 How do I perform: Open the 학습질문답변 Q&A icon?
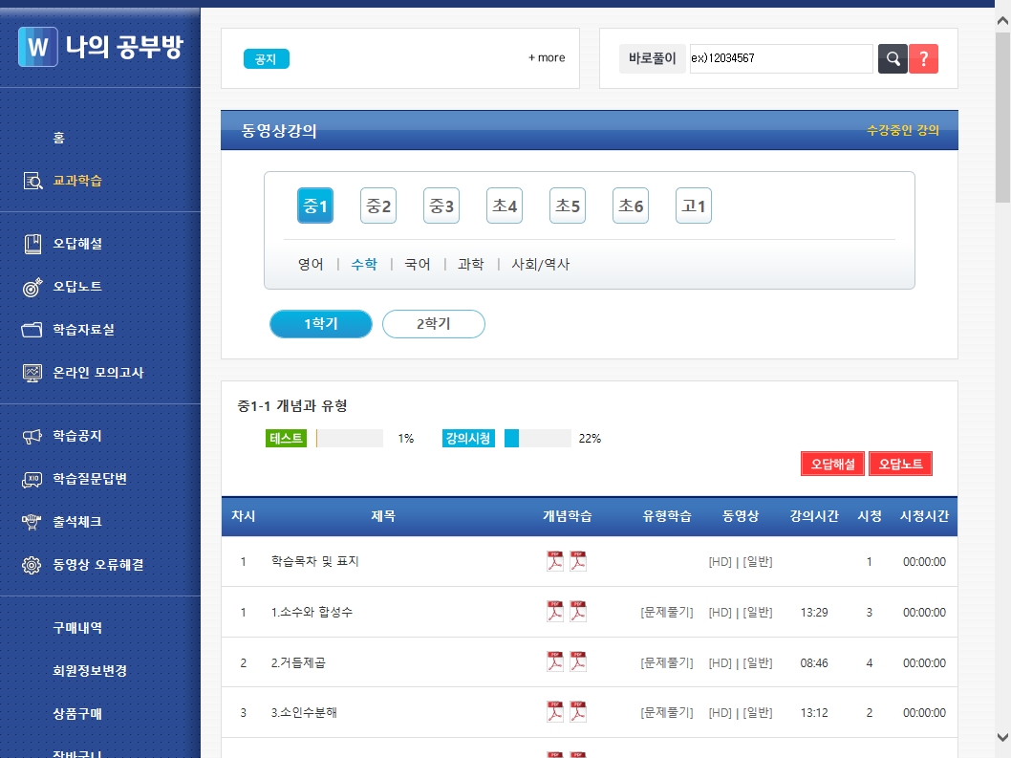click(x=33, y=478)
